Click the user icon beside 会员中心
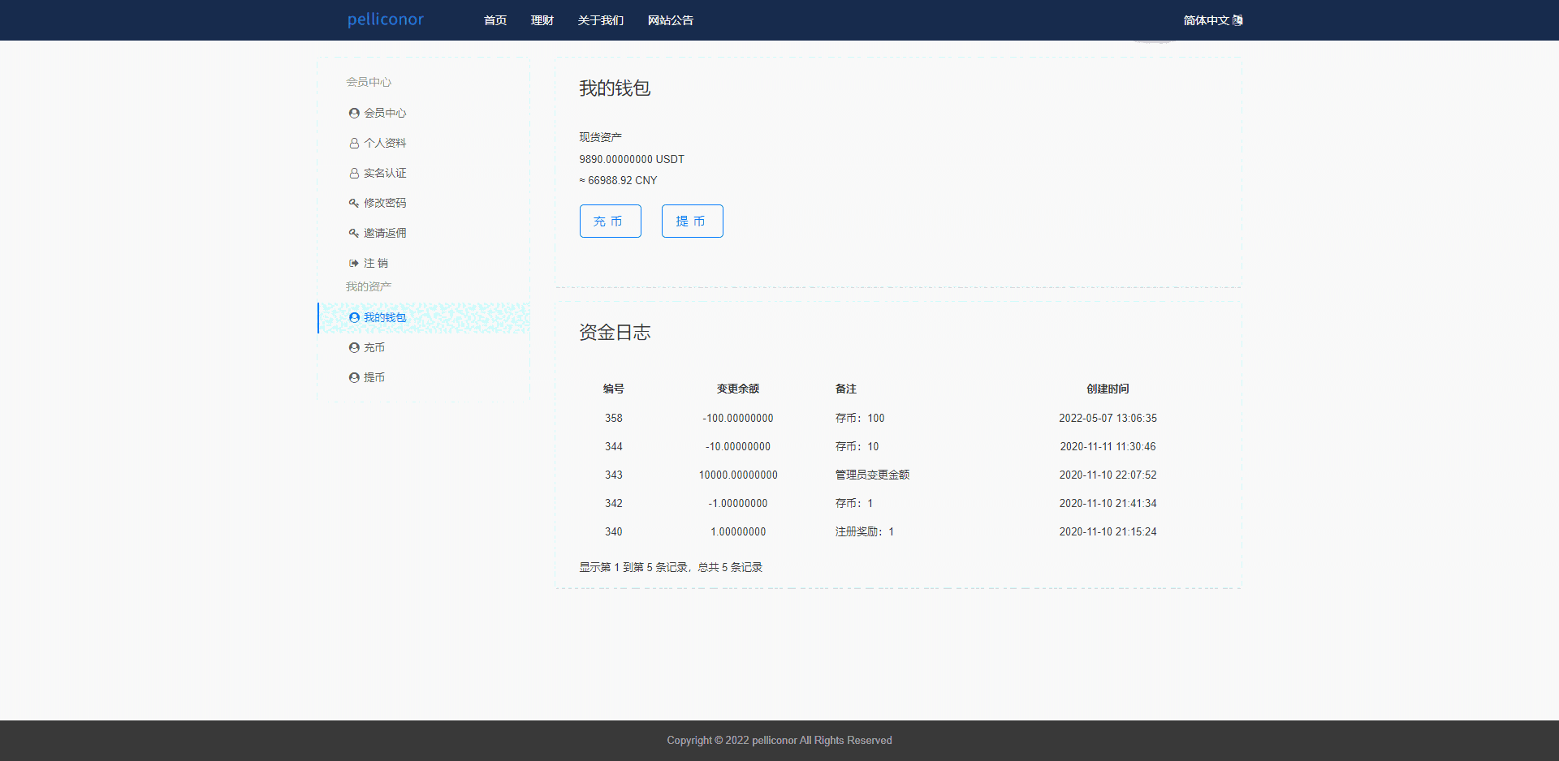The image size is (1559, 761). pyautogui.click(x=354, y=114)
